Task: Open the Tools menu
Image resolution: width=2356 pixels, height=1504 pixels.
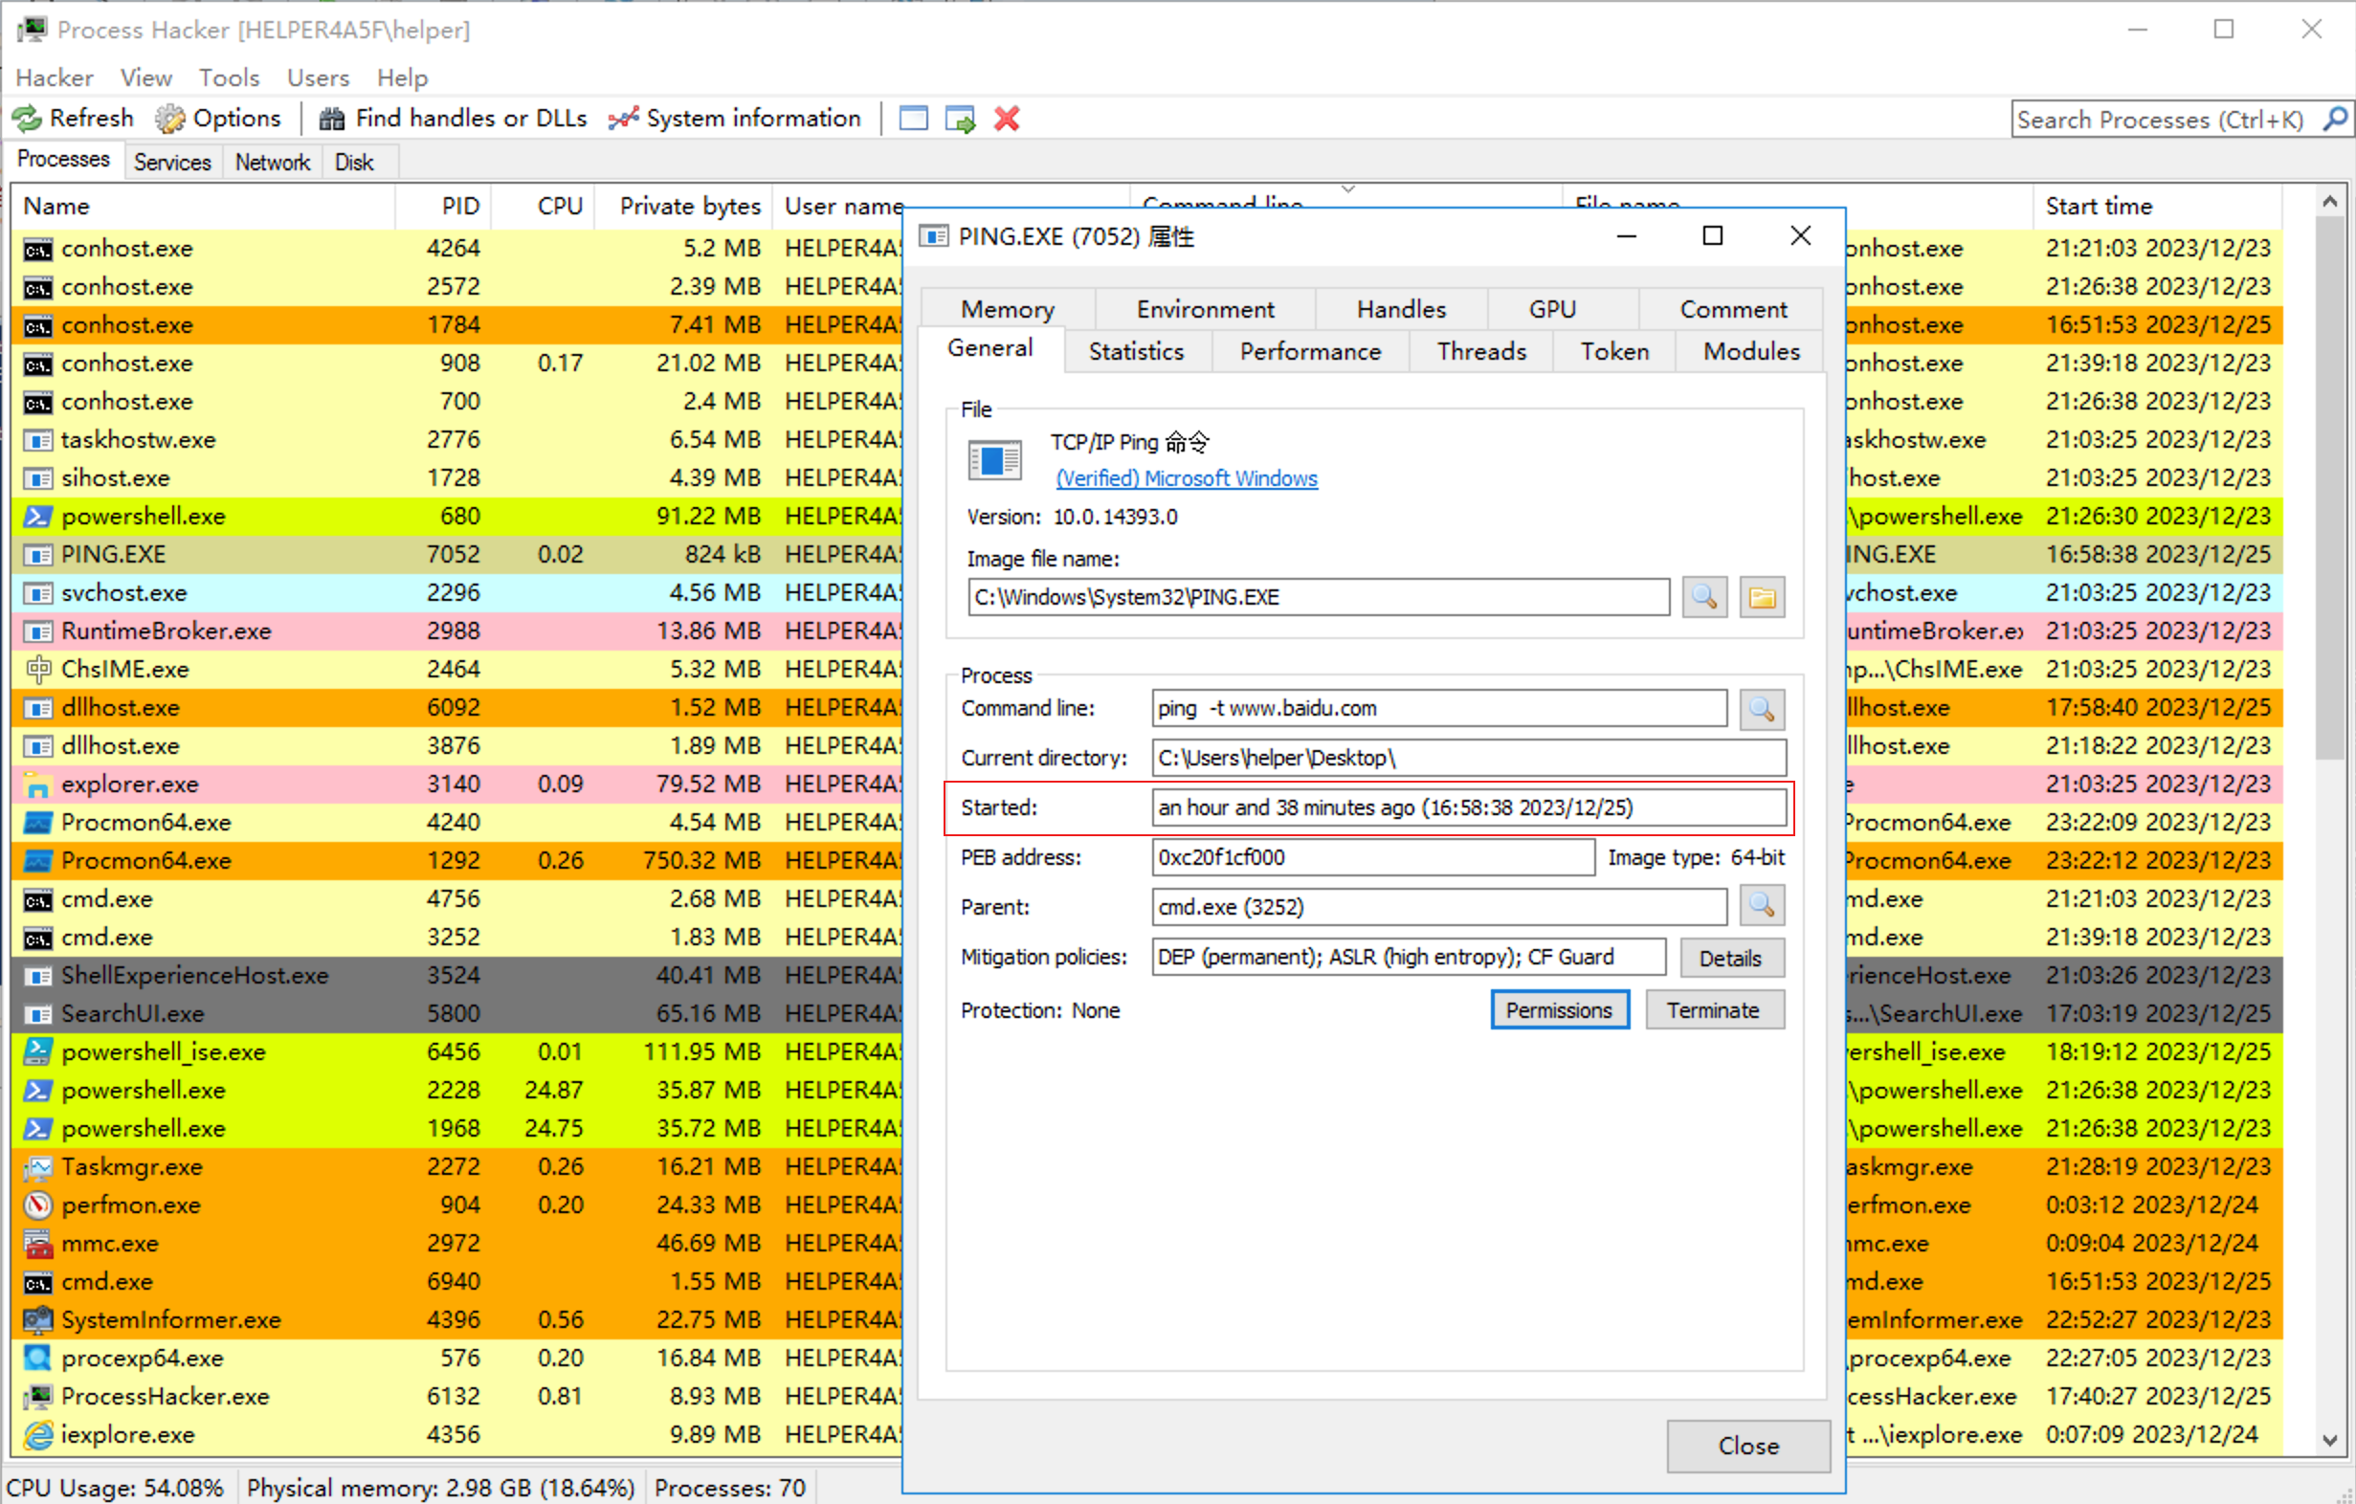Action: (x=229, y=77)
